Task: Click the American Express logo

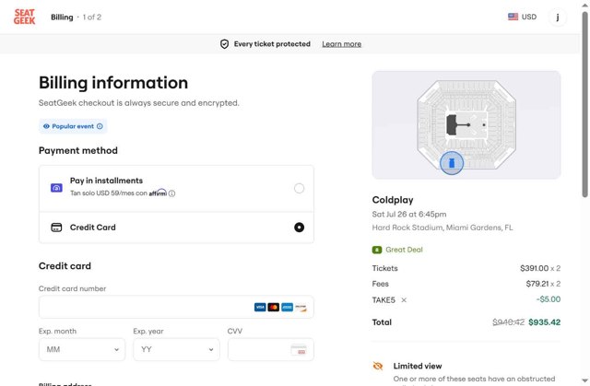Action: (x=287, y=308)
